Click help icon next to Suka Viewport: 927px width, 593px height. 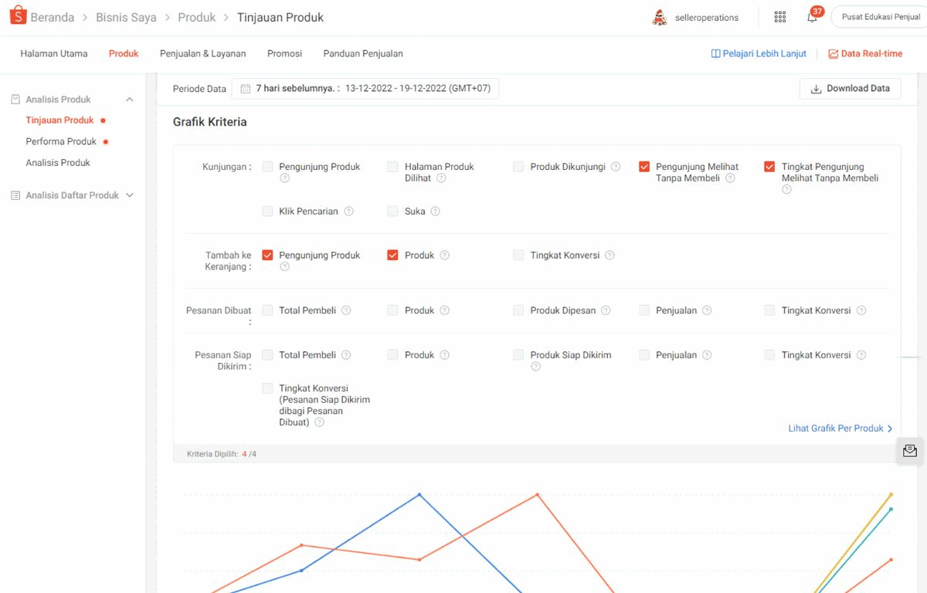pyautogui.click(x=436, y=211)
